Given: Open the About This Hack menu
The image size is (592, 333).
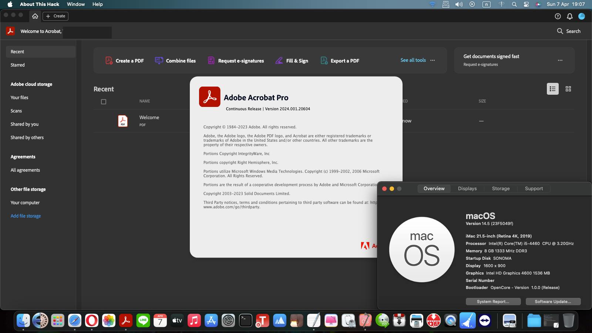Looking at the screenshot, I should [40, 4].
